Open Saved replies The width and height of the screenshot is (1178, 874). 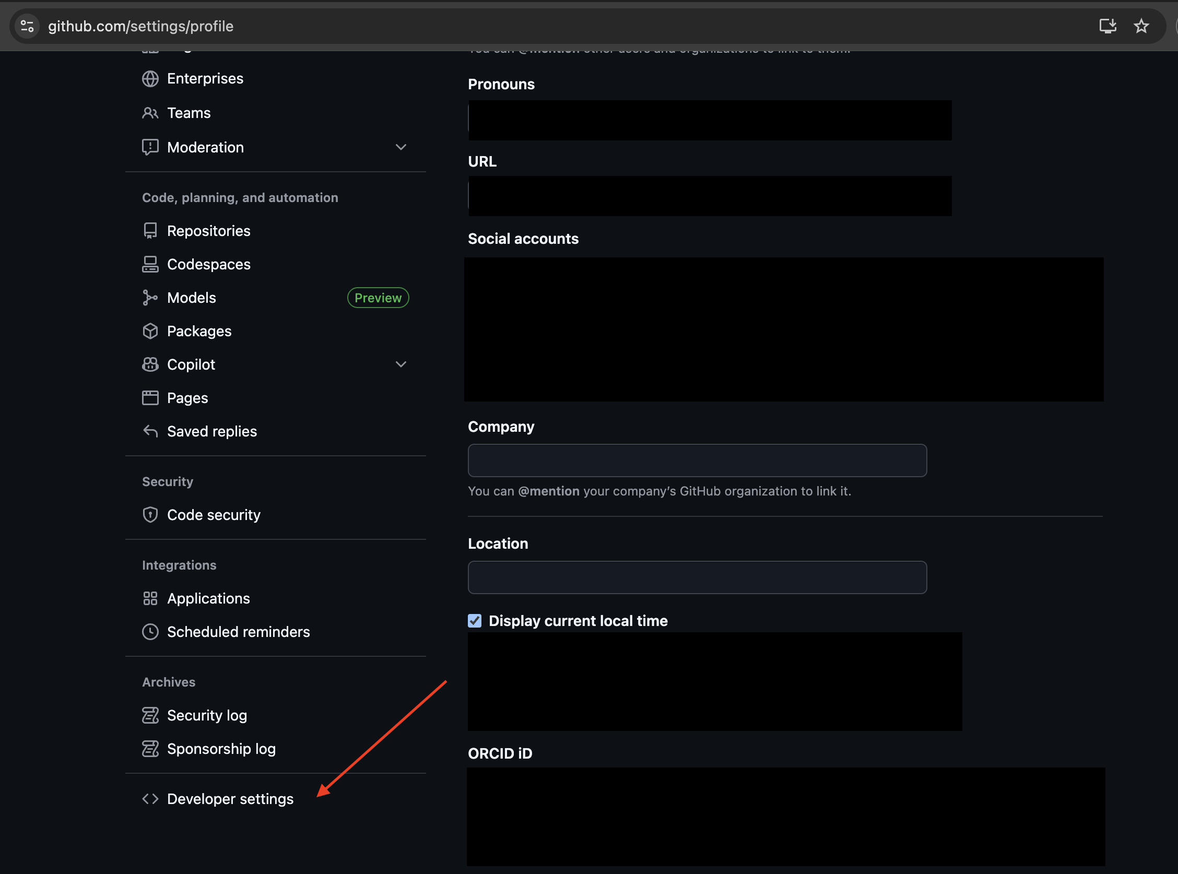pyautogui.click(x=211, y=431)
